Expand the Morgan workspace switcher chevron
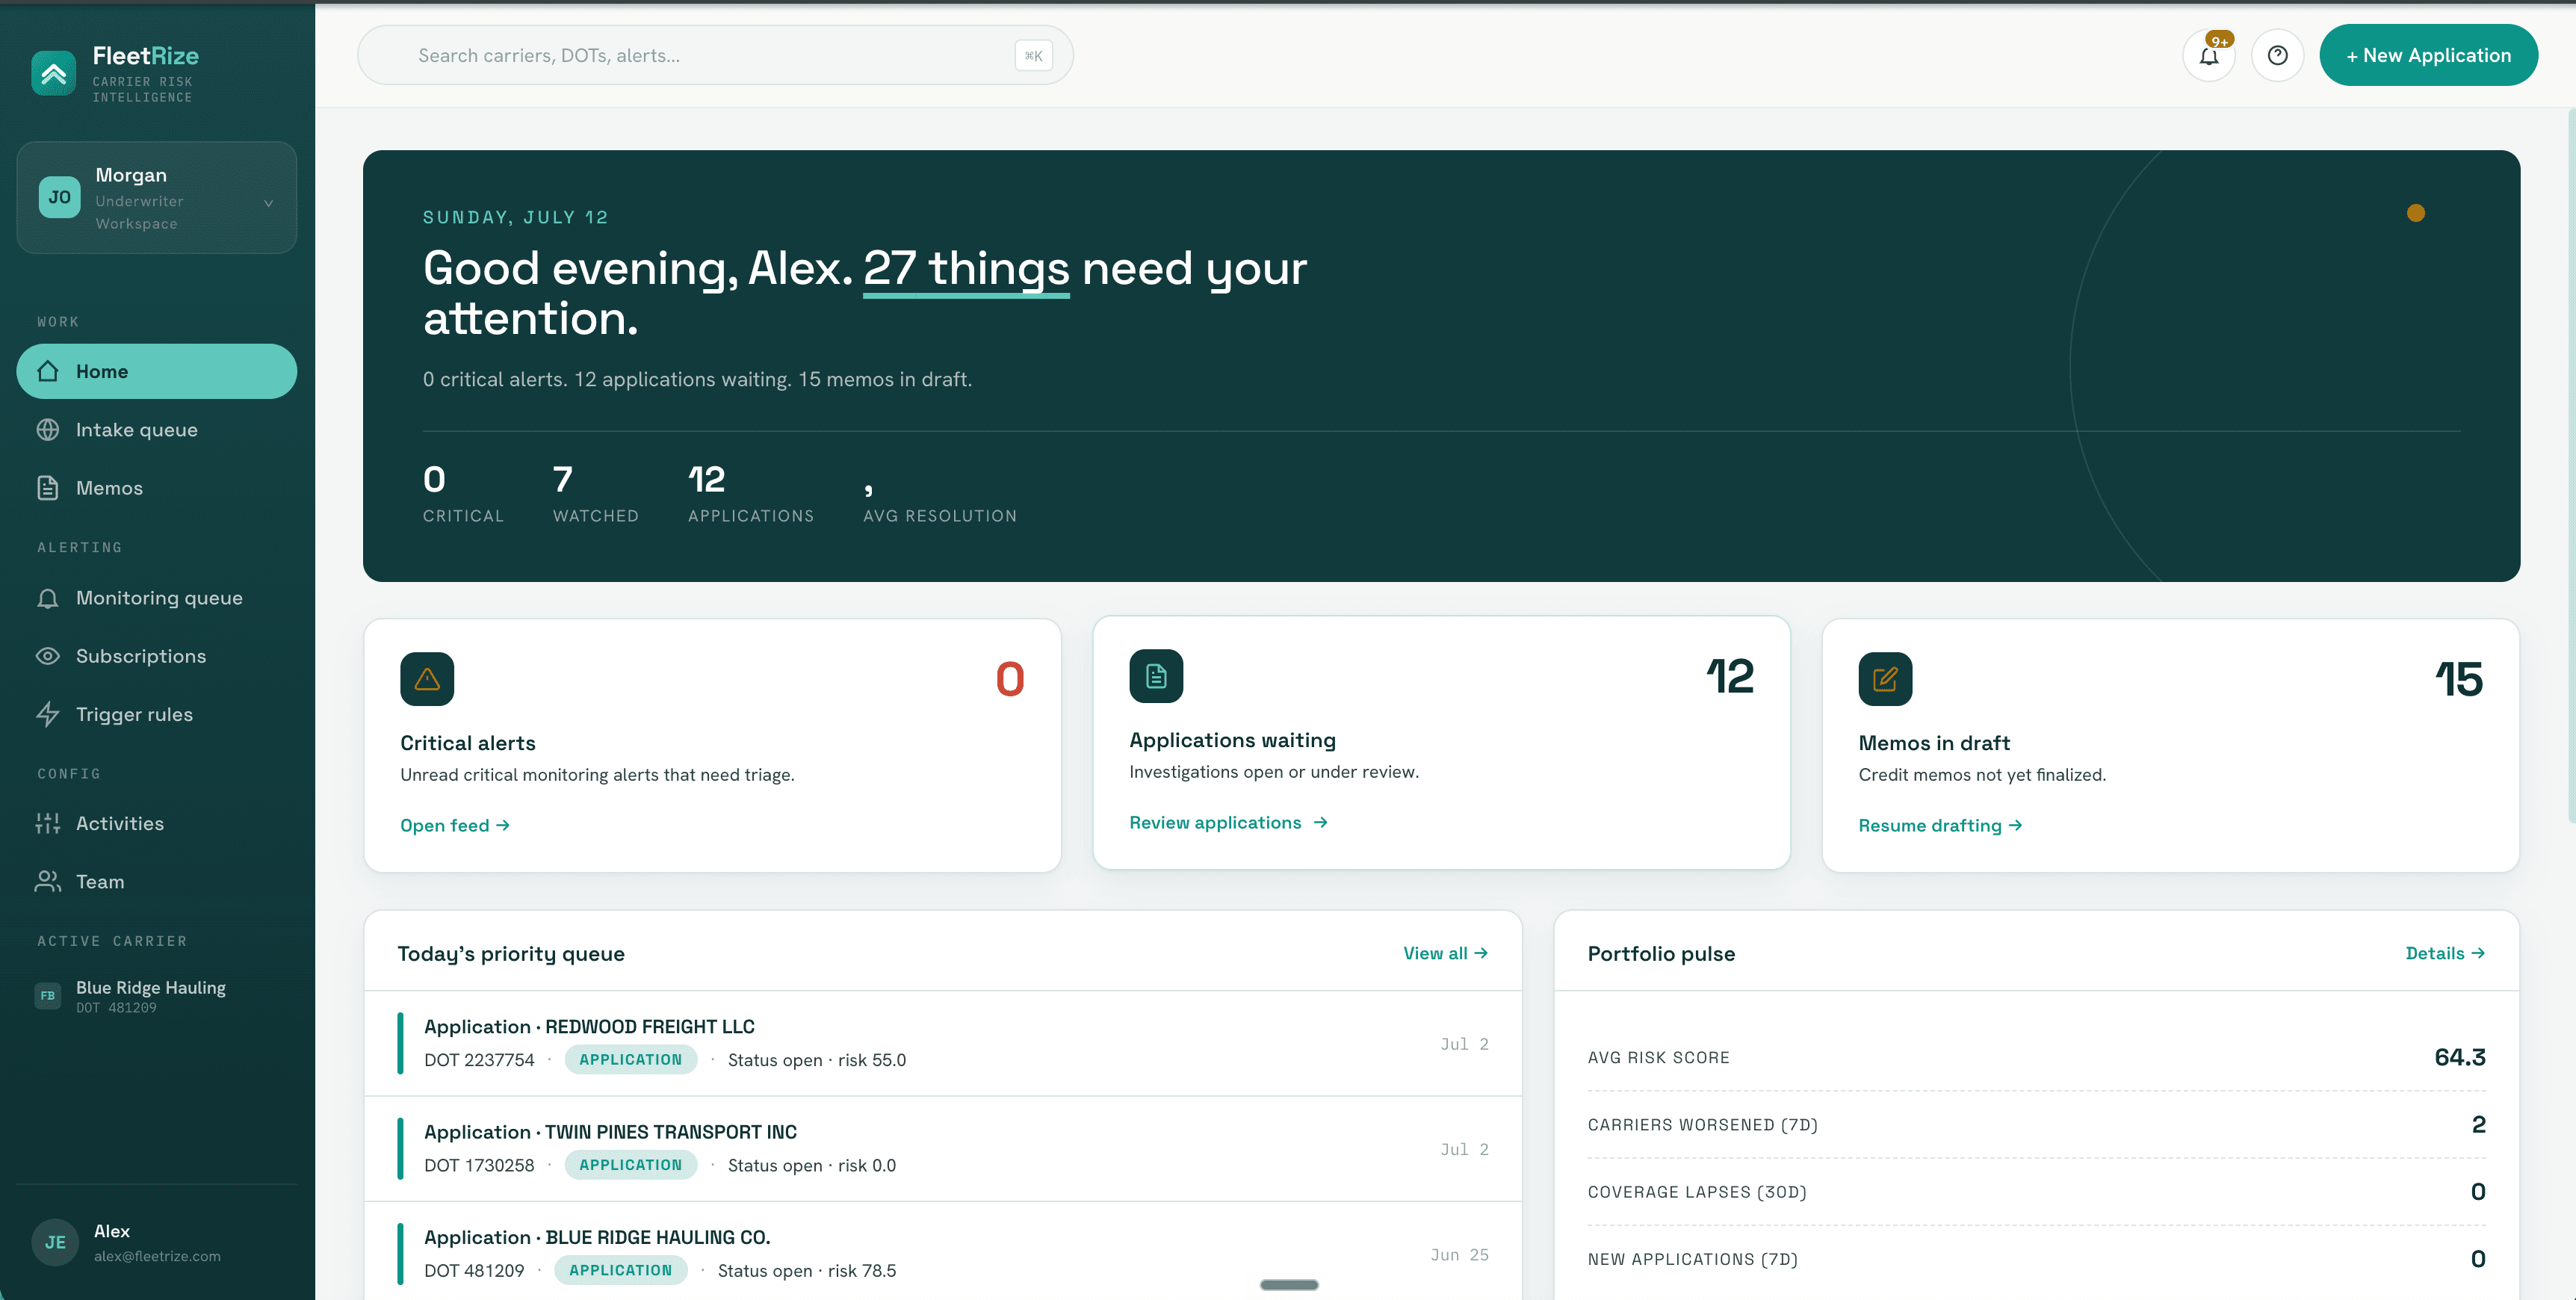This screenshot has height=1300, width=2576. coord(268,203)
